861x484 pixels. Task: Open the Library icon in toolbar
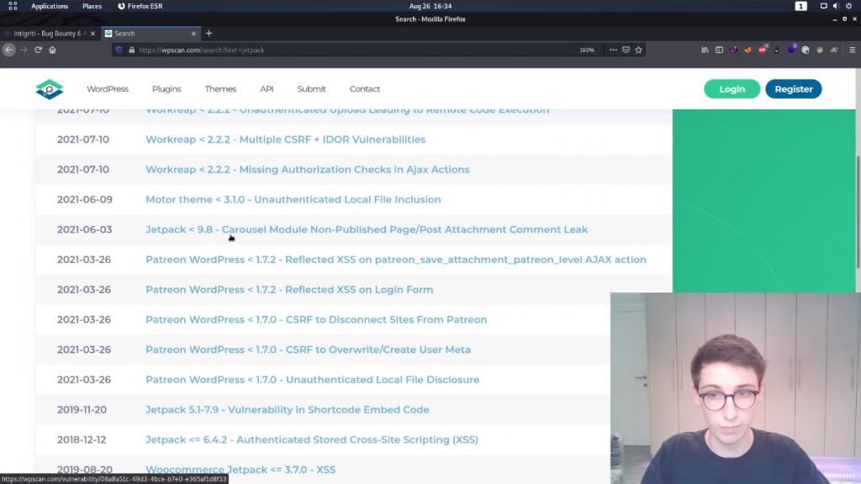(705, 50)
